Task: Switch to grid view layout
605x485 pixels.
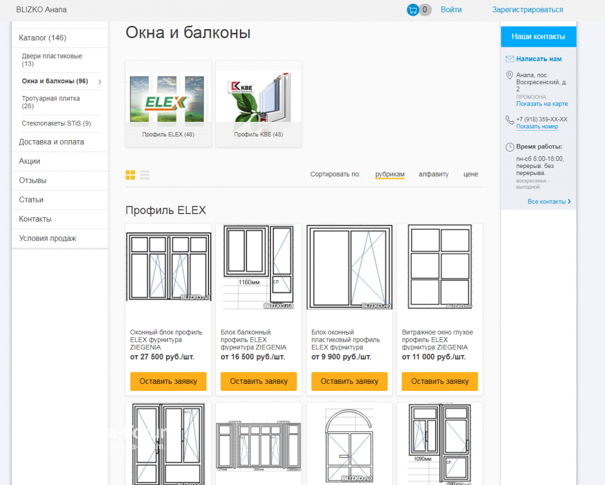Action: [131, 175]
